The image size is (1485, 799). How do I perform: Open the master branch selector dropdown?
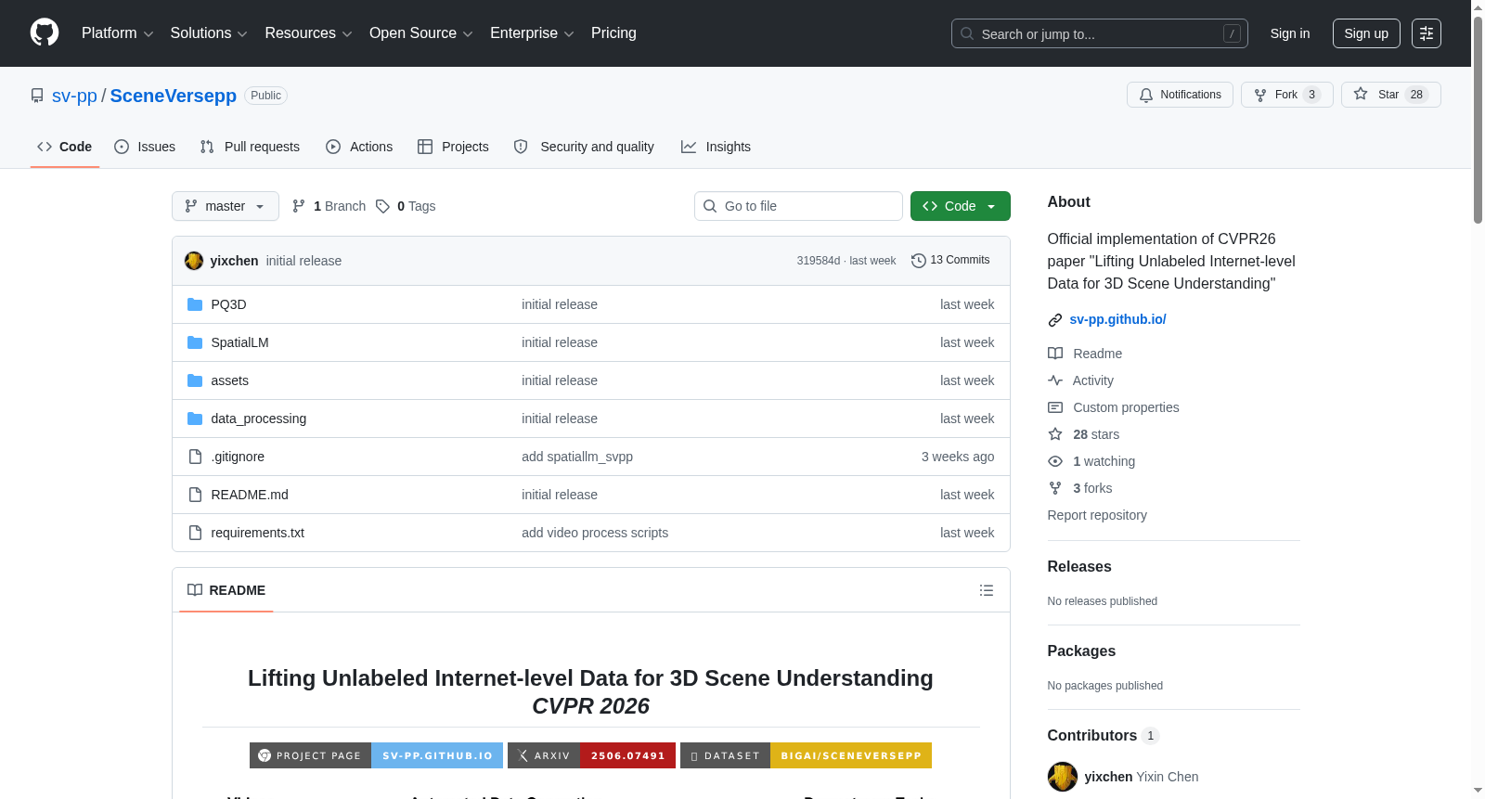226,206
